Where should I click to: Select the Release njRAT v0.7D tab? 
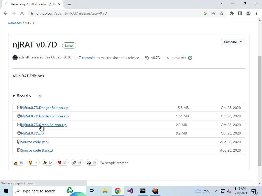33,4
